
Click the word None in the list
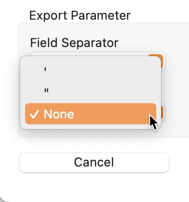(x=59, y=114)
